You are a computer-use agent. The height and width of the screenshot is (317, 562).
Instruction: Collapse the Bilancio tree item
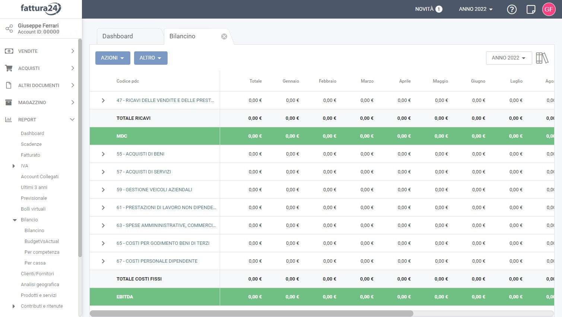point(15,220)
